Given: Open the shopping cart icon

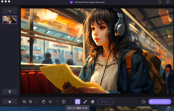Looking at the screenshot, I should [160, 2].
